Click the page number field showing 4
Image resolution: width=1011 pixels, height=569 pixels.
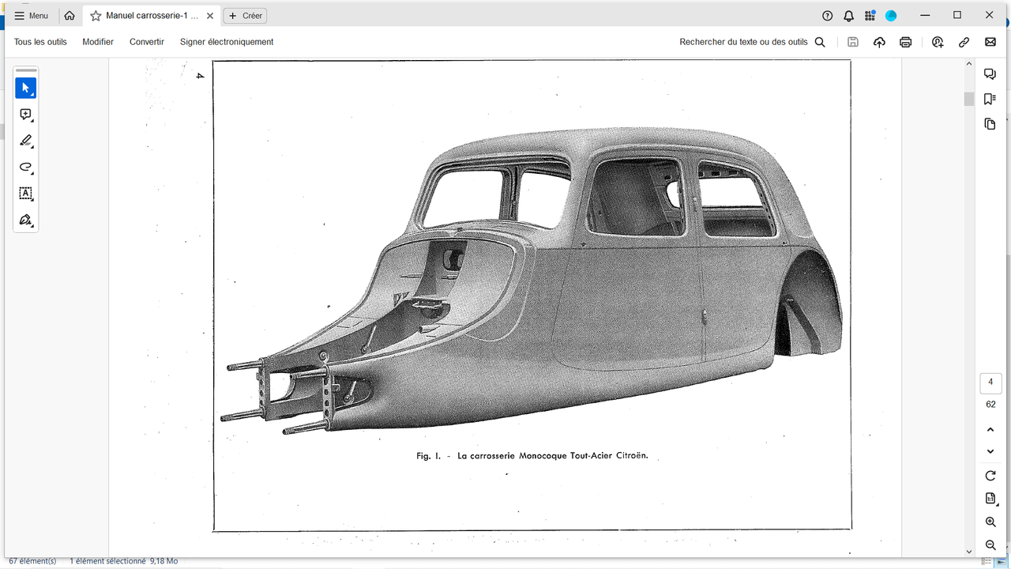click(x=990, y=382)
